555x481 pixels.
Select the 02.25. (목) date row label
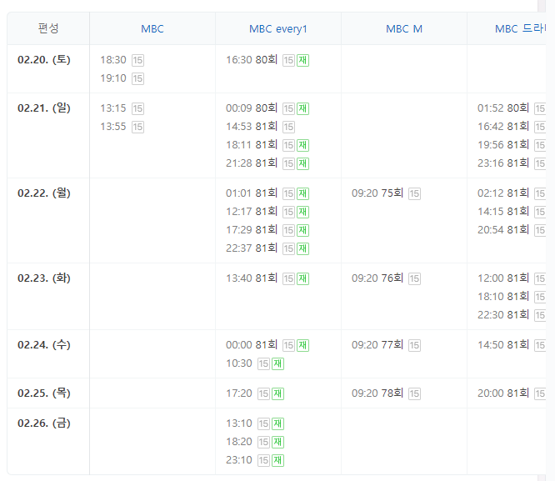(x=44, y=393)
